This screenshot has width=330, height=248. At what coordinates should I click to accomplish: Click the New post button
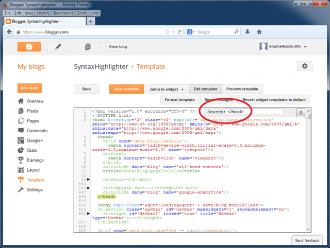click(29, 88)
